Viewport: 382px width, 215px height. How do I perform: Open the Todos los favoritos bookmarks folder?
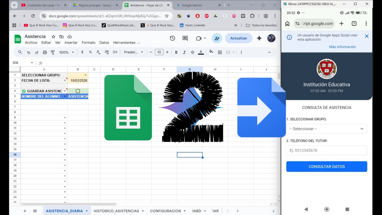point(261,25)
